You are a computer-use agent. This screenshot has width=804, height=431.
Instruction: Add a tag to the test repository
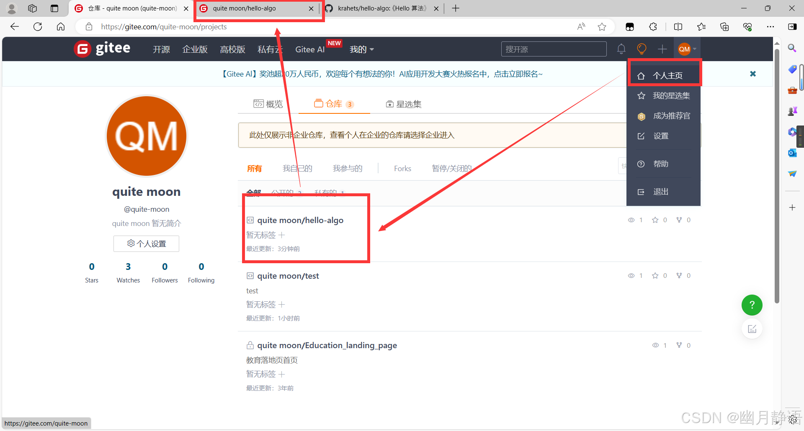pos(282,304)
